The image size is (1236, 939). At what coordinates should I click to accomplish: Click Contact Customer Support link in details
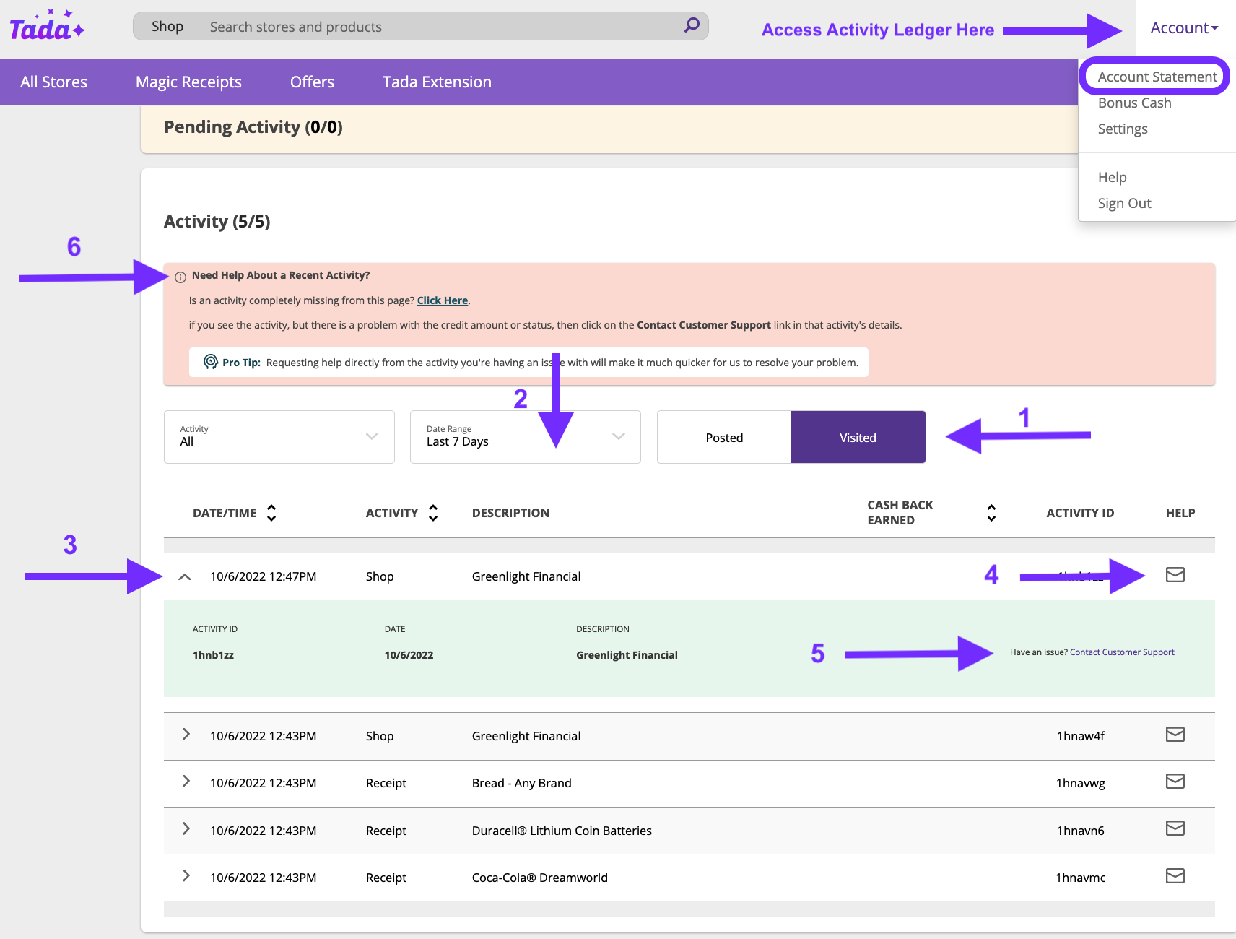coord(1122,652)
